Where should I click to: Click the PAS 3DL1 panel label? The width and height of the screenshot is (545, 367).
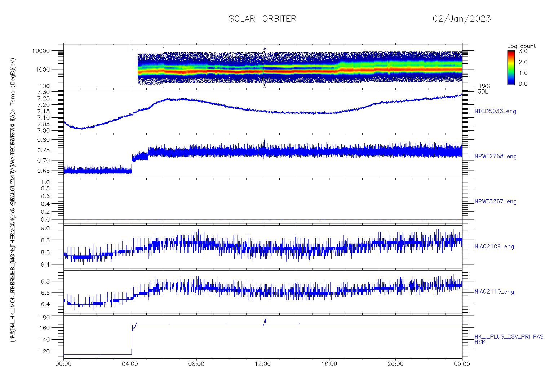click(x=484, y=89)
